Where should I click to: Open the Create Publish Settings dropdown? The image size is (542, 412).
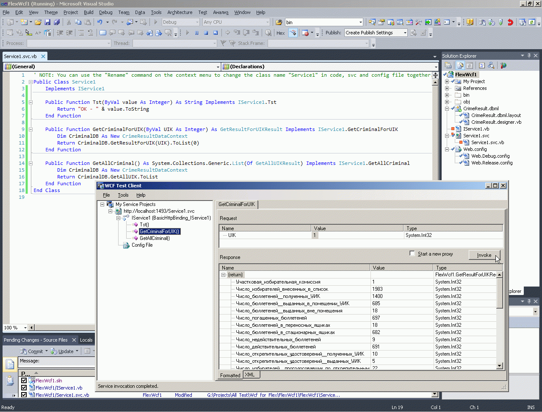click(405, 33)
